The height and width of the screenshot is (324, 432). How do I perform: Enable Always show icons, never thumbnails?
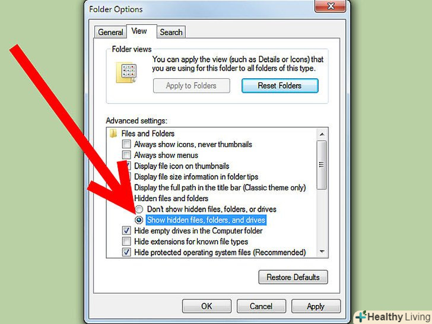coord(126,144)
